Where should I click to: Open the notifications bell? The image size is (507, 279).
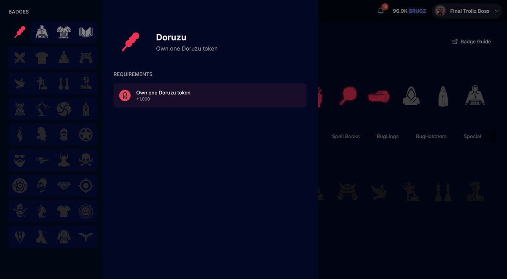[x=381, y=11]
